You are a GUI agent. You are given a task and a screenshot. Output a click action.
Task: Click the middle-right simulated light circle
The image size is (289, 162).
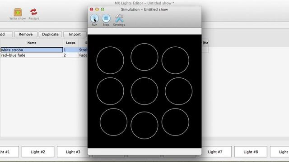click(x=179, y=91)
